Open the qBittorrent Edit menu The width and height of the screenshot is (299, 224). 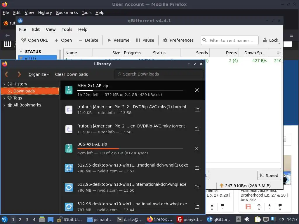coord(36,29)
